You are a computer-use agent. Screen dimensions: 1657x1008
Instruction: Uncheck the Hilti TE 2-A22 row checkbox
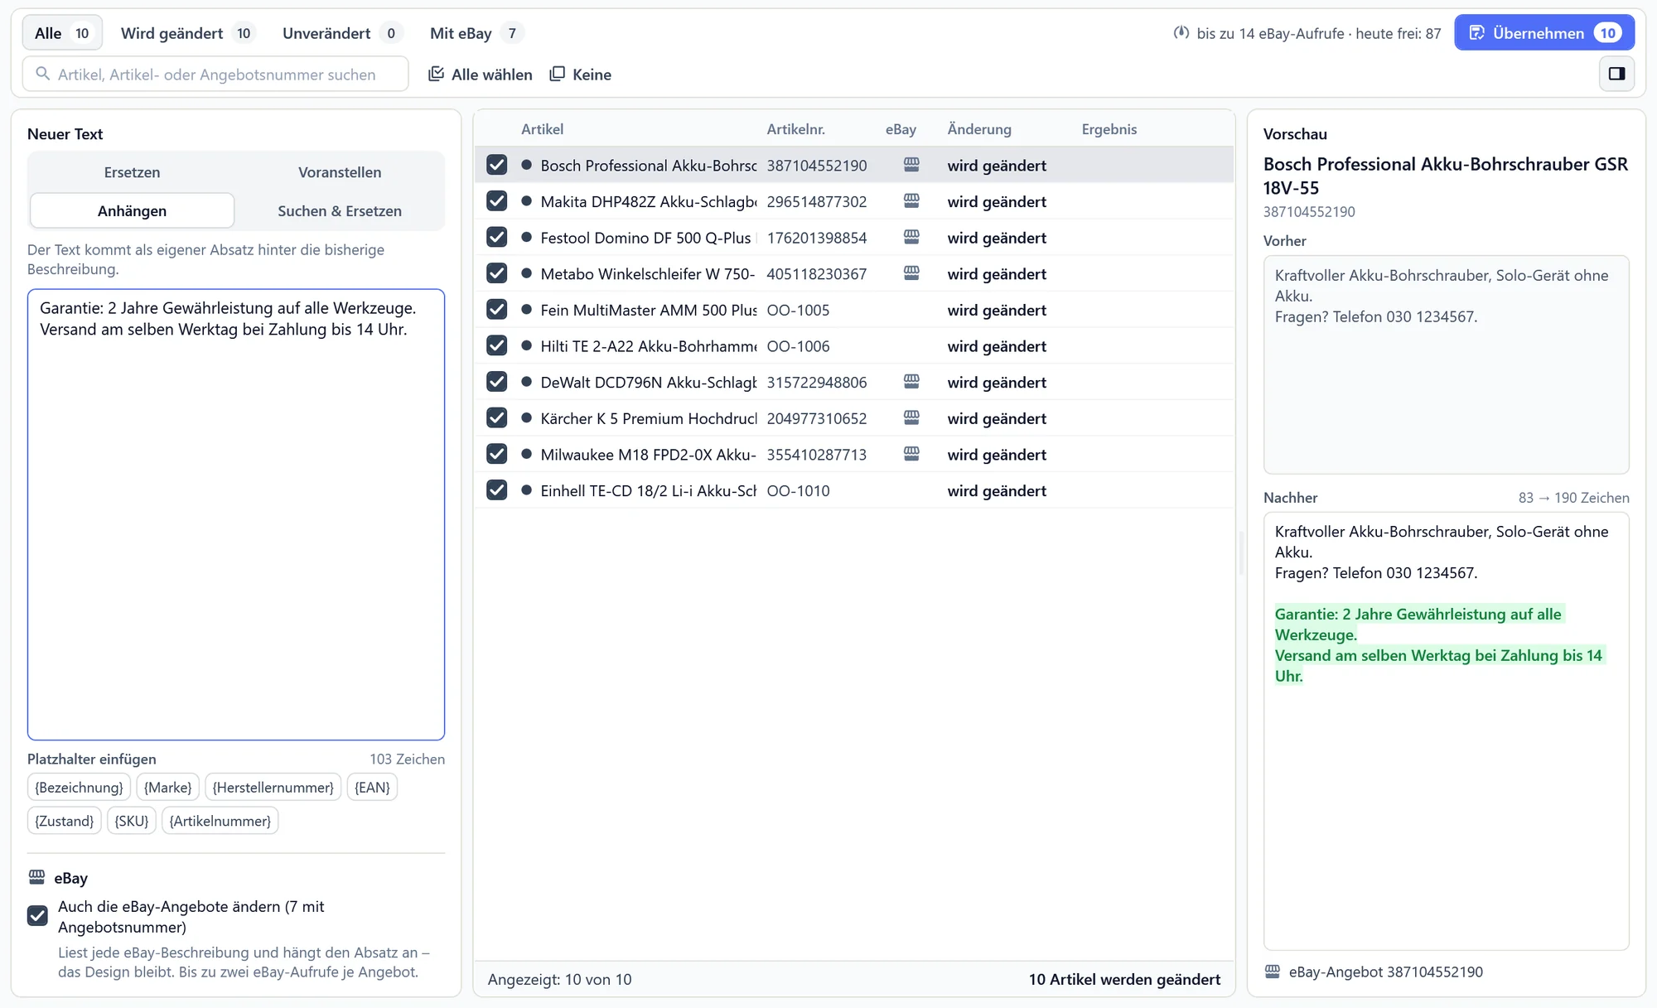497,345
